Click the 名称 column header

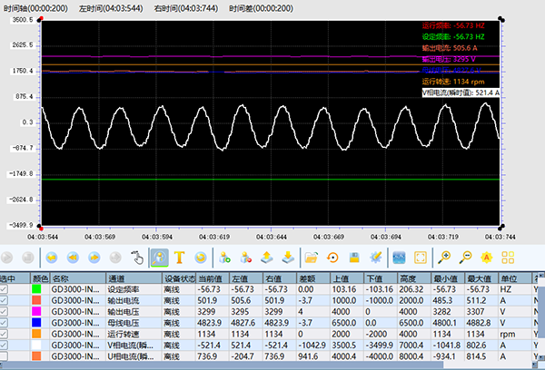(x=62, y=278)
